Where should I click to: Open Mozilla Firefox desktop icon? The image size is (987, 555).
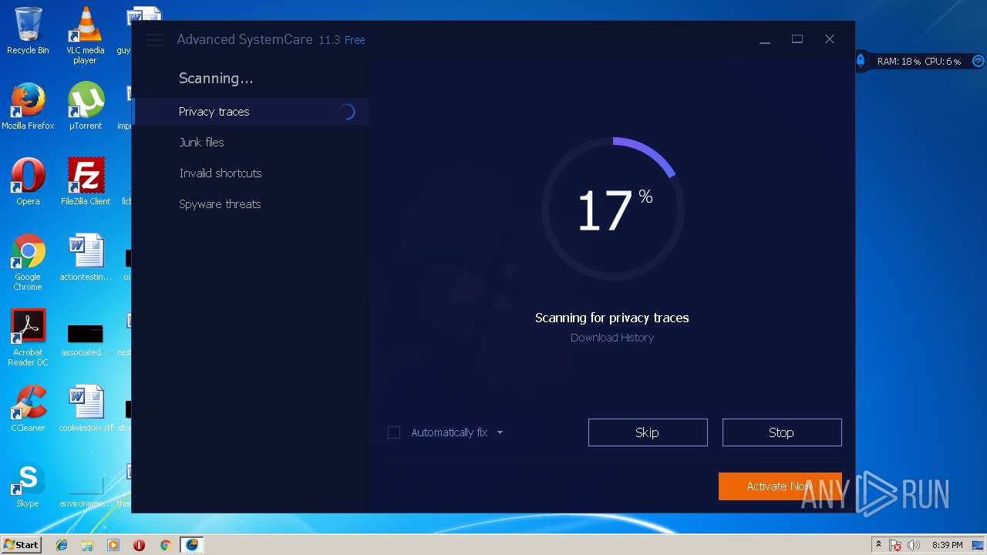pos(28,106)
